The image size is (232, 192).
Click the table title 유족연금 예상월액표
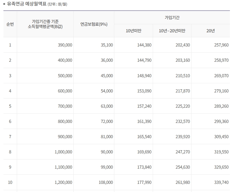pos(27,4)
